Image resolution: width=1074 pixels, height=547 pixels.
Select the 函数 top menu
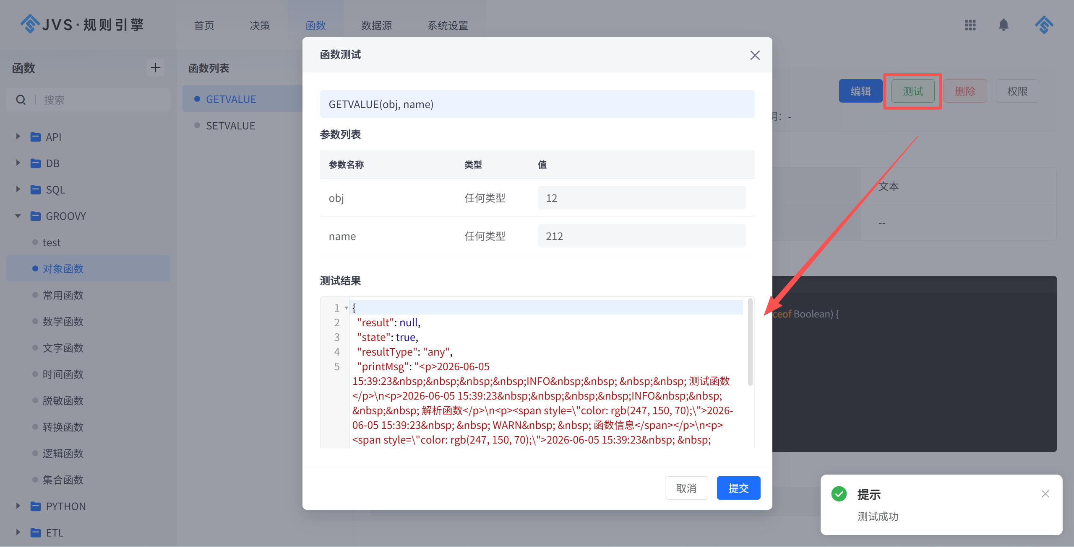pyautogui.click(x=315, y=26)
